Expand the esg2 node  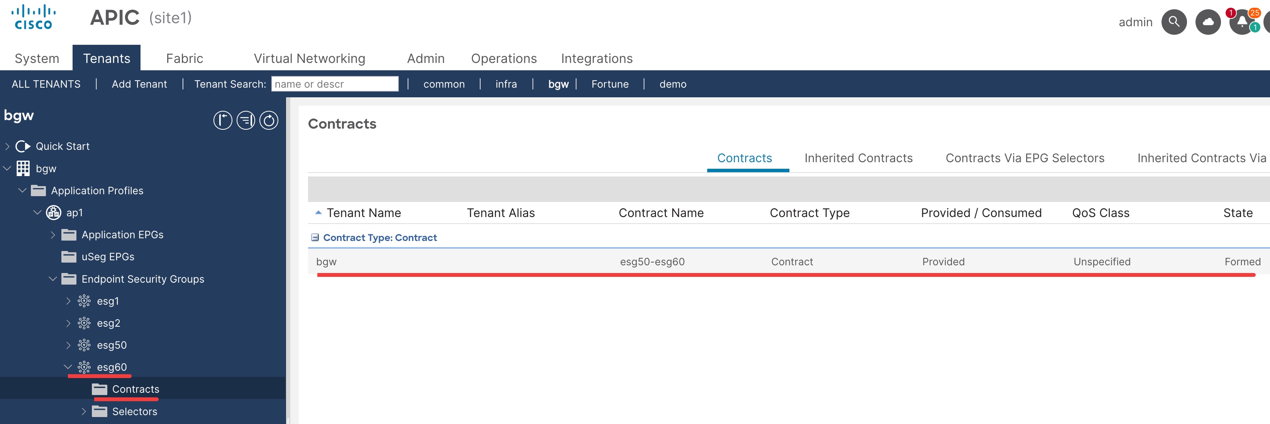(x=69, y=323)
